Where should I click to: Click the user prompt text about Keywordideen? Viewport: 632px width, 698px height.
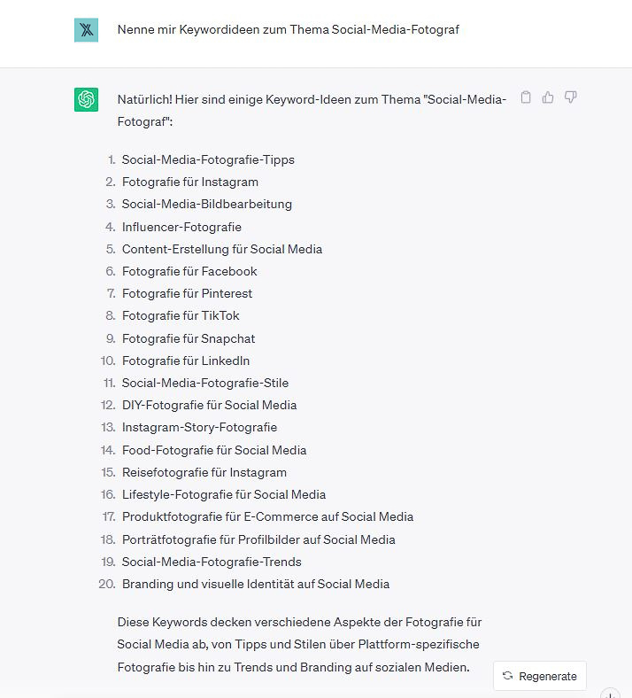point(288,30)
